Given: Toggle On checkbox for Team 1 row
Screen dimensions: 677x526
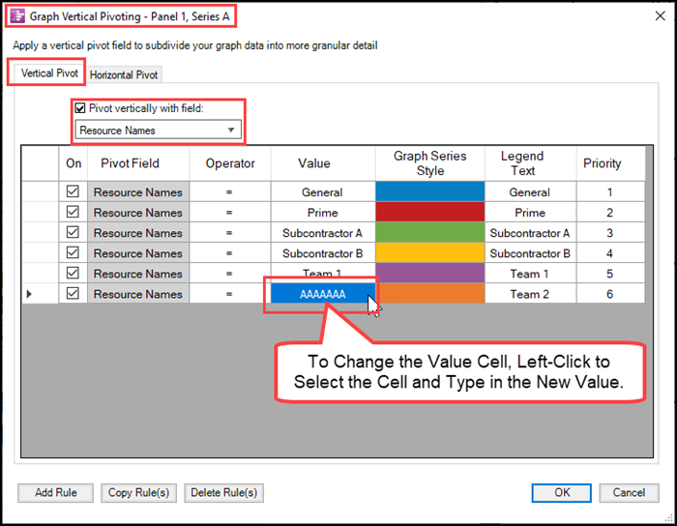Looking at the screenshot, I should [x=73, y=273].
